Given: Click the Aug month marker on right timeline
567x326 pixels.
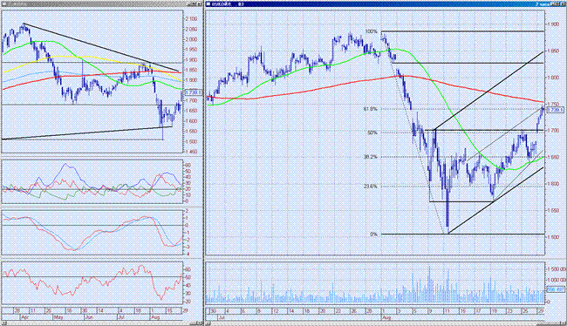Looking at the screenshot, I should pos(386,317).
